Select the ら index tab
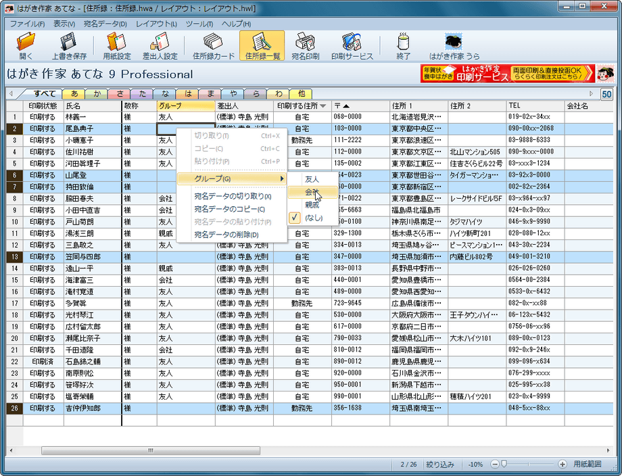The width and height of the screenshot is (622, 476). click(256, 93)
